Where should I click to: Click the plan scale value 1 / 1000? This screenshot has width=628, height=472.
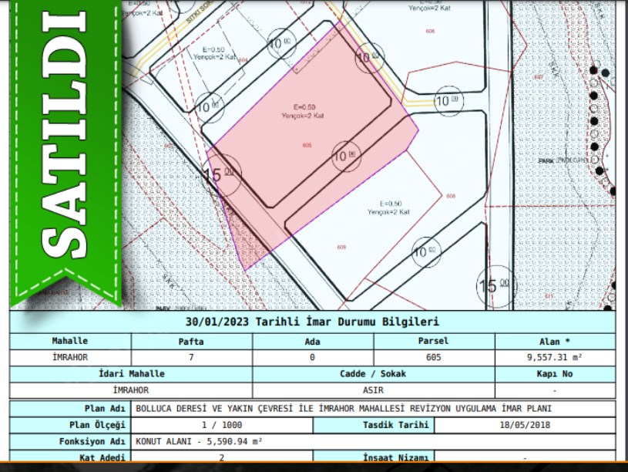click(x=222, y=425)
